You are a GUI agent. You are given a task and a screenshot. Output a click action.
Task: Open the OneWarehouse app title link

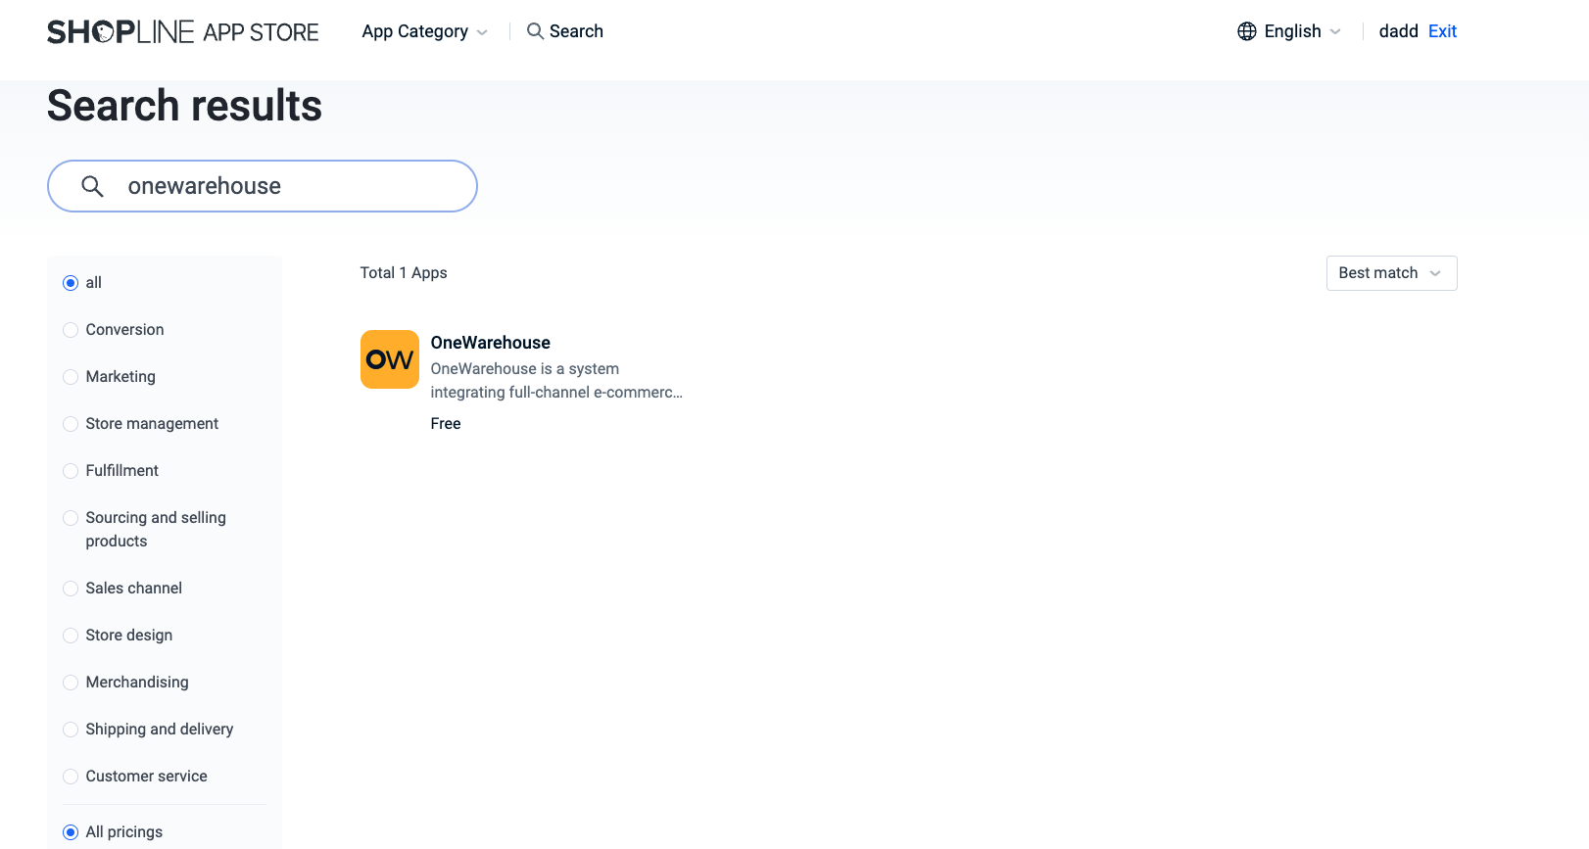click(x=490, y=343)
